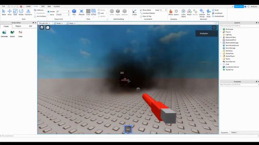Click Import in Terrain Editor

13,34
